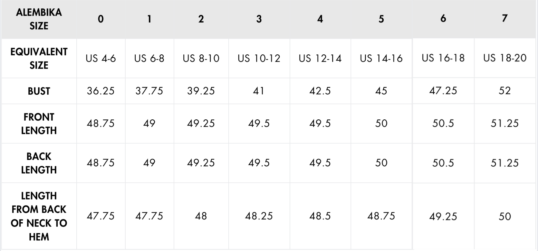This screenshot has width=538, height=251.
Task: Click neck to hem value 49.25
Action: tap(443, 216)
